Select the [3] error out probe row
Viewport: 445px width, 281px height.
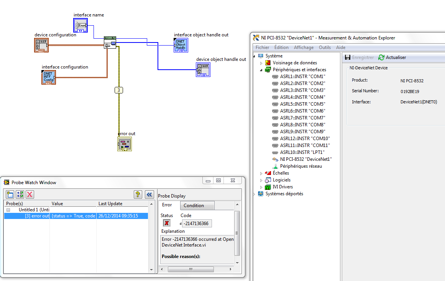[x=76, y=216]
